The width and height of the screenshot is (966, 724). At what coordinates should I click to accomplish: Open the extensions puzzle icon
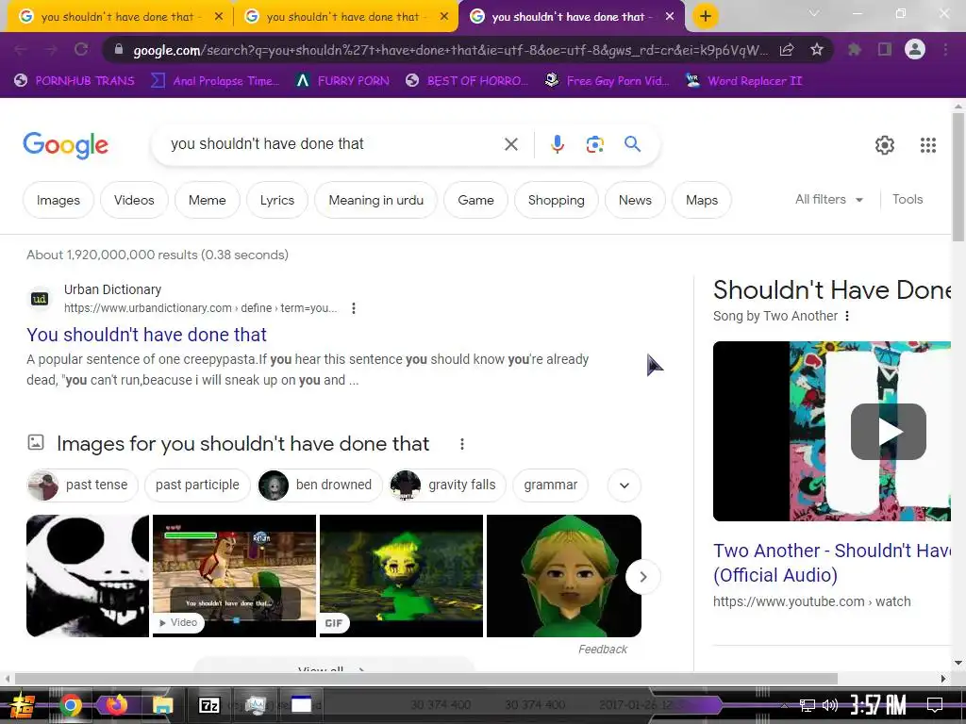(x=855, y=49)
